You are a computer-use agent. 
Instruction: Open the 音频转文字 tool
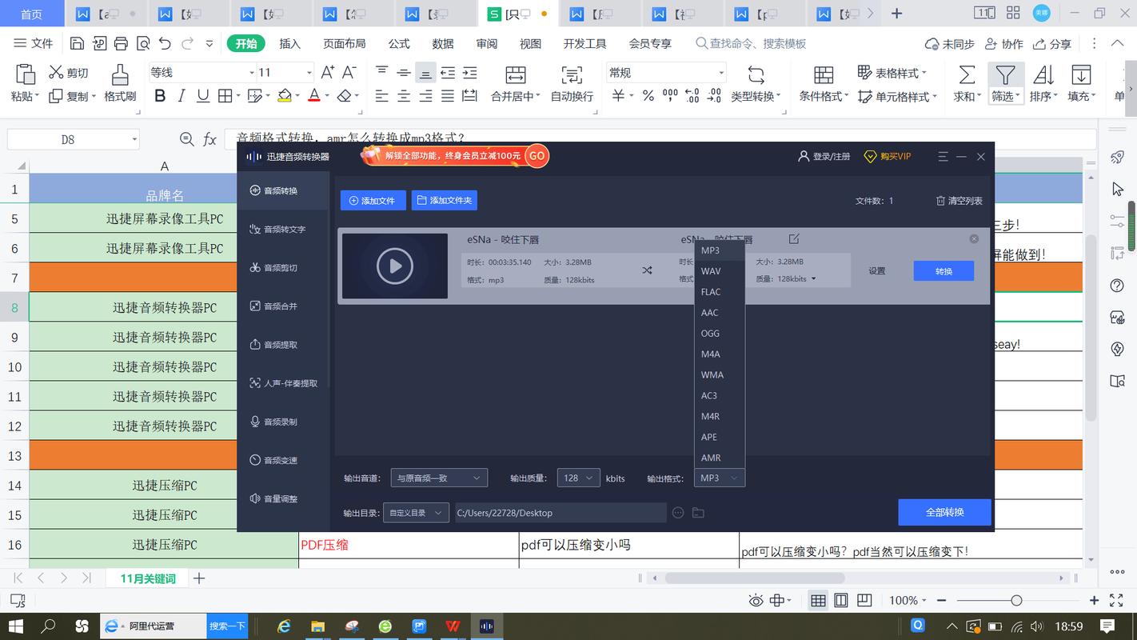click(x=283, y=229)
